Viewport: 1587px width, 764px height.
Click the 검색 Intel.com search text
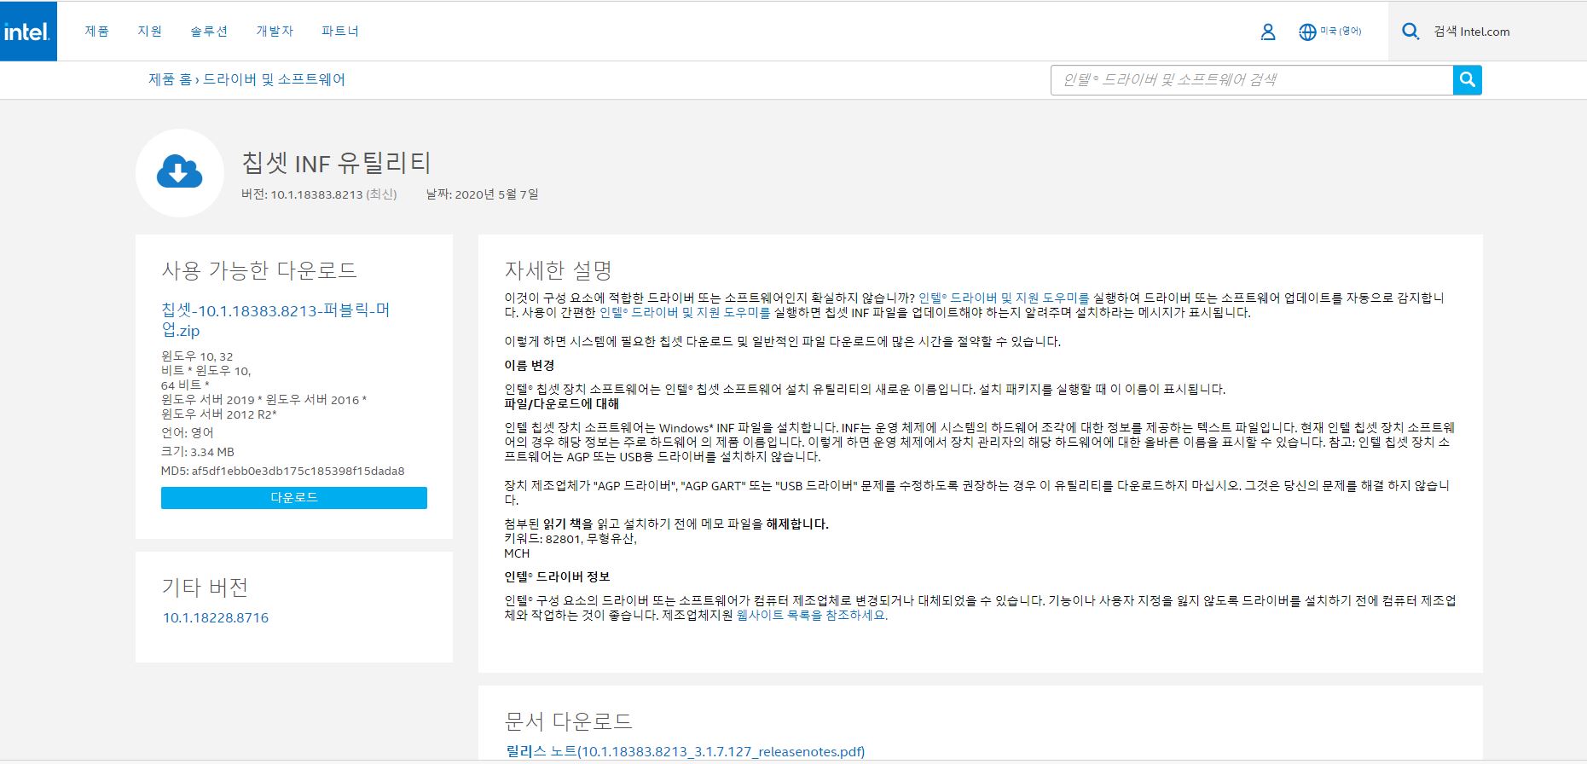pyautogui.click(x=1471, y=32)
